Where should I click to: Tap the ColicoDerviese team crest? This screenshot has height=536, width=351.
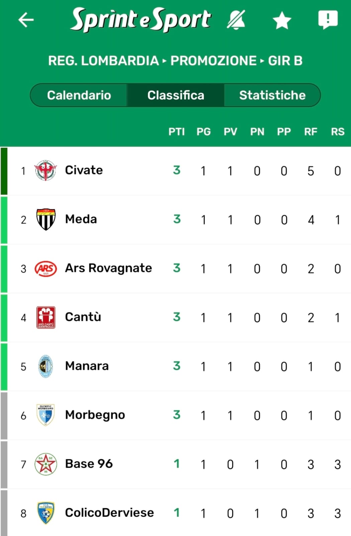(x=46, y=513)
